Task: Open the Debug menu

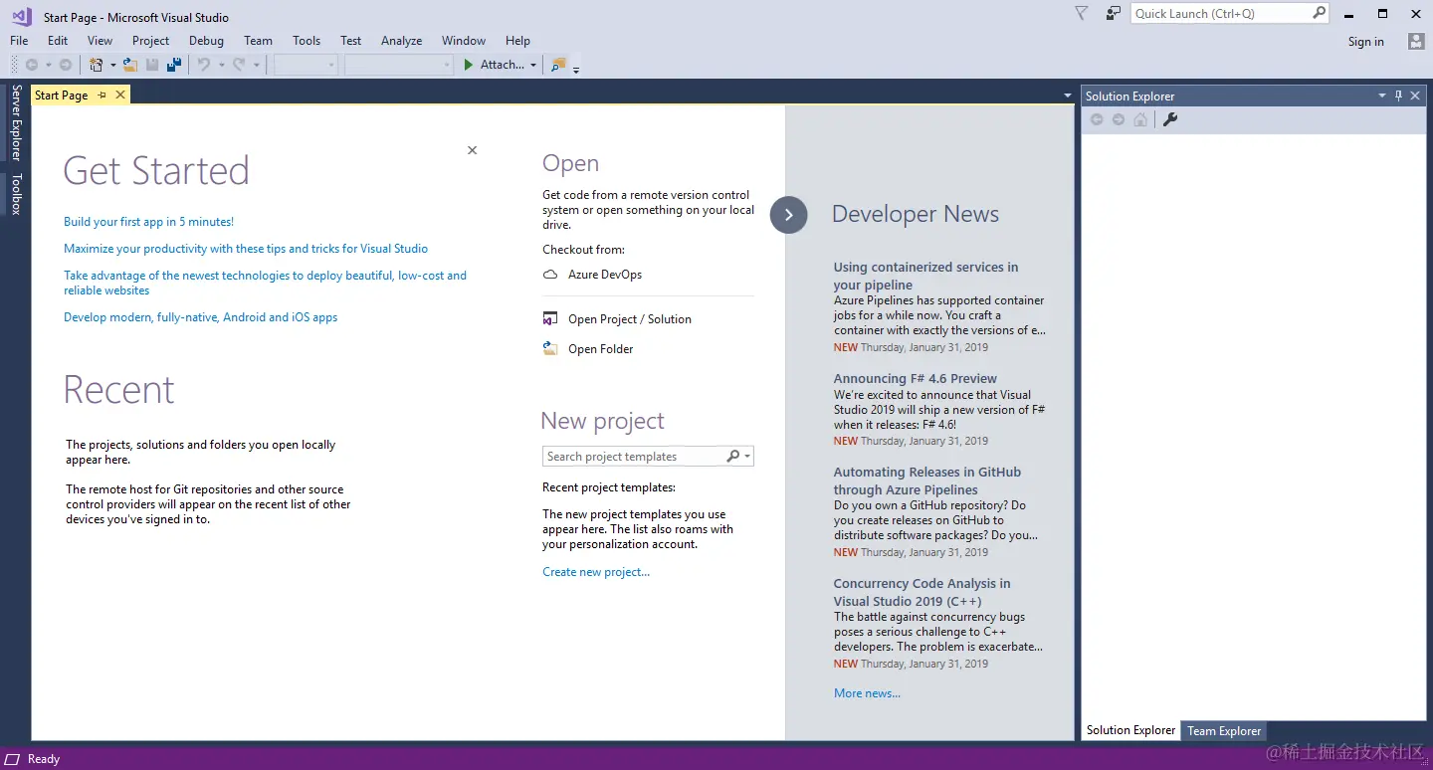Action: 206,41
